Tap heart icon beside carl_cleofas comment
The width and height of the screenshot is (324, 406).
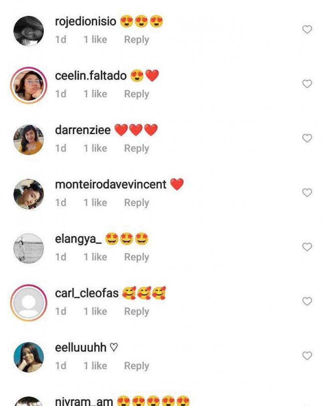tap(307, 301)
